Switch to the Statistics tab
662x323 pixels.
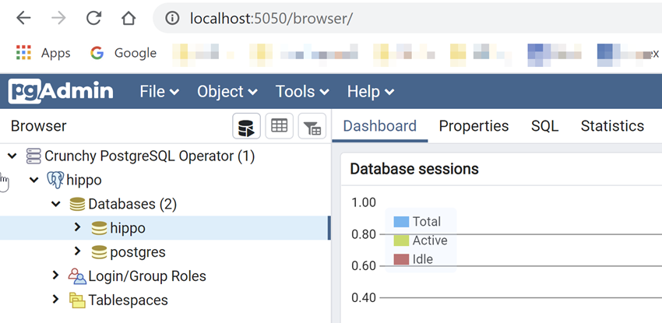(x=612, y=125)
